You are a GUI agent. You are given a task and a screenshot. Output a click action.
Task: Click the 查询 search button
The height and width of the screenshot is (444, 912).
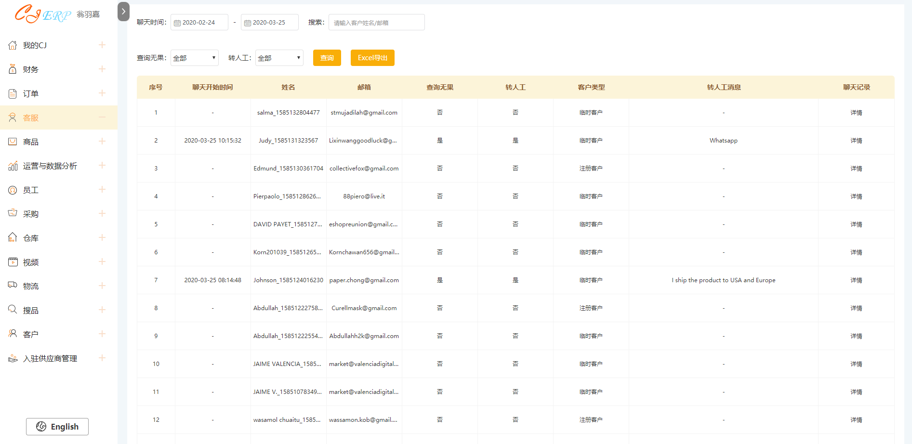327,57
